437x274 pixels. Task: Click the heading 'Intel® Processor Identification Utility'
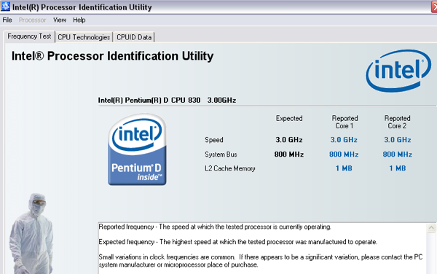point(113,56)
